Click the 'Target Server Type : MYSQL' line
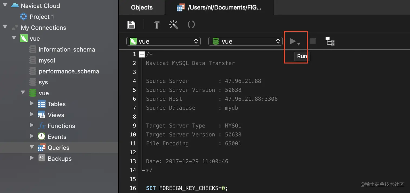Screen dimensions: 410x193 pos(194,126)
